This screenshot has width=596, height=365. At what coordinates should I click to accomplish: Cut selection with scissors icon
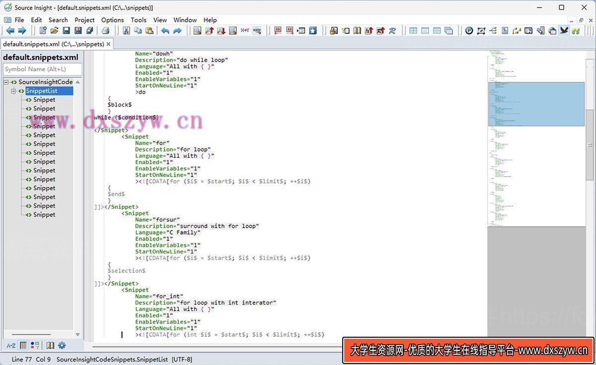[x=126, y=31]
